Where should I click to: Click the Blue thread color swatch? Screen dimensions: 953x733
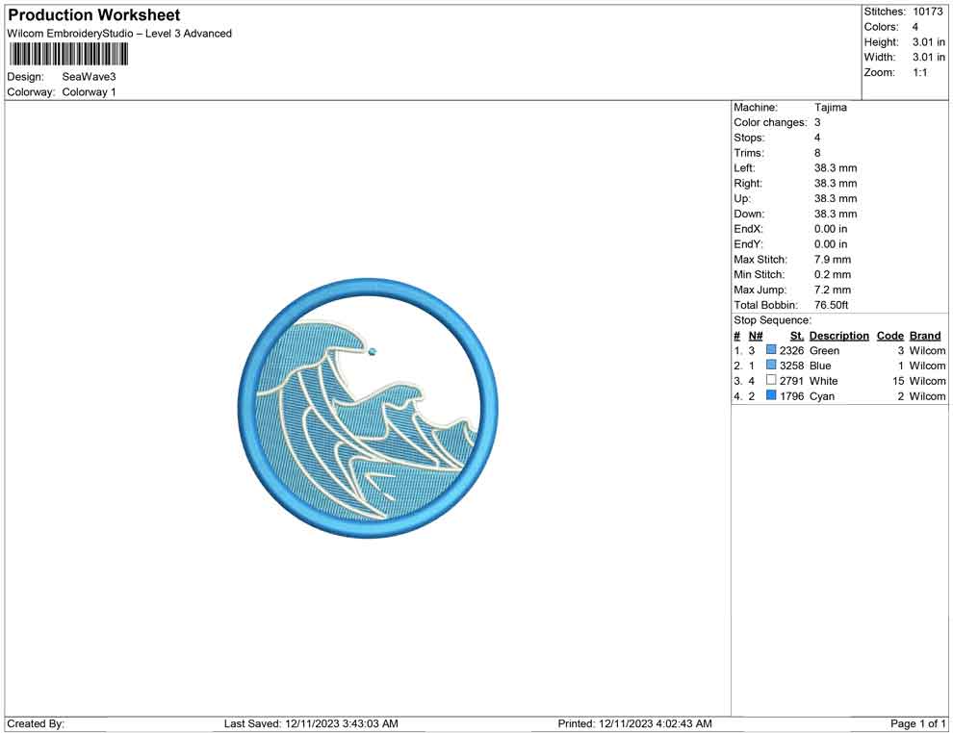tap(771, 366)
